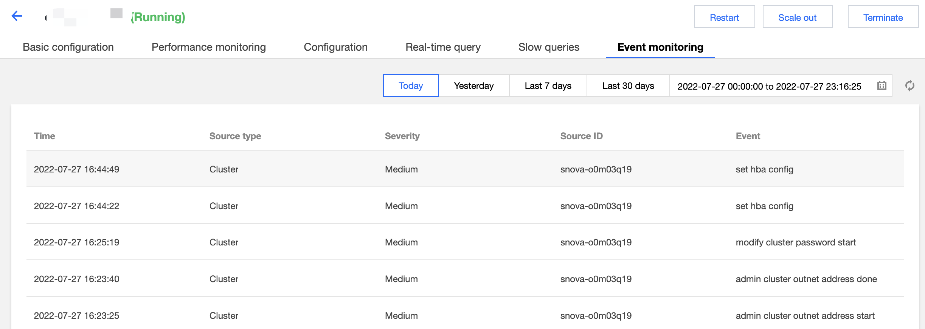925x329 pixels.
Task: Open the Real-time query tab
Action: point(443,47)
